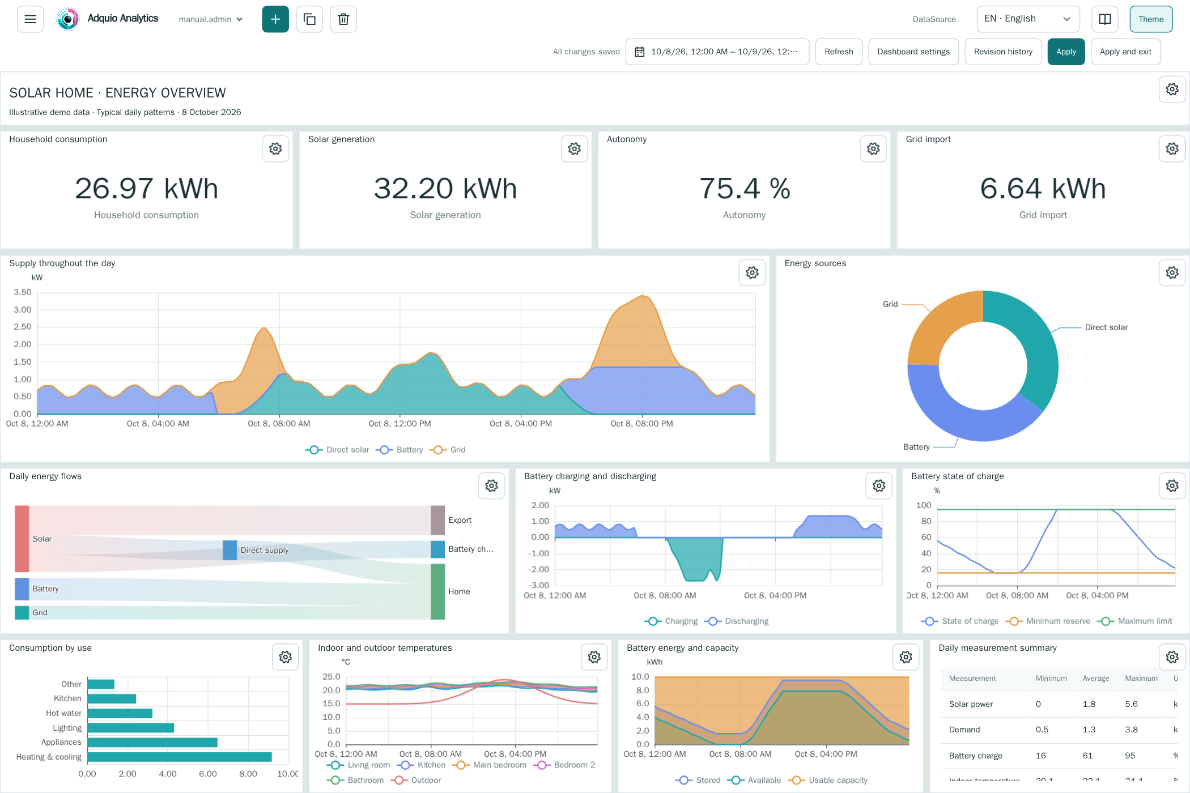This screenshot has width=1190, height=793.
Task: Expand the manual.admin user dropdown
Action: [x=210, y=19]
